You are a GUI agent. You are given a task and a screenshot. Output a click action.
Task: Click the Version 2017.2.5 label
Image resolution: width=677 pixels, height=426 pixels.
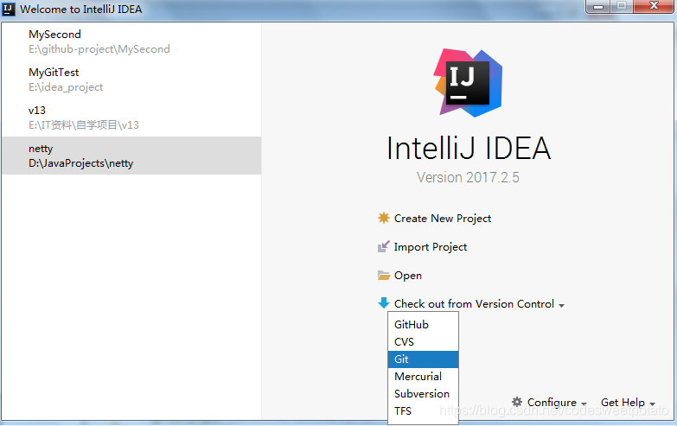tap(468, 177)
